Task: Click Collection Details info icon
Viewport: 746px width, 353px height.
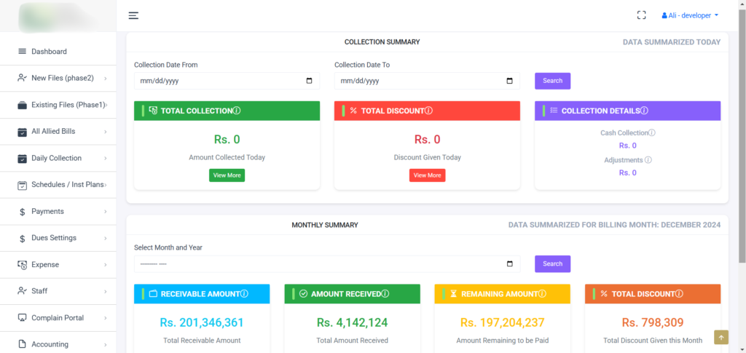Action: 644,111
